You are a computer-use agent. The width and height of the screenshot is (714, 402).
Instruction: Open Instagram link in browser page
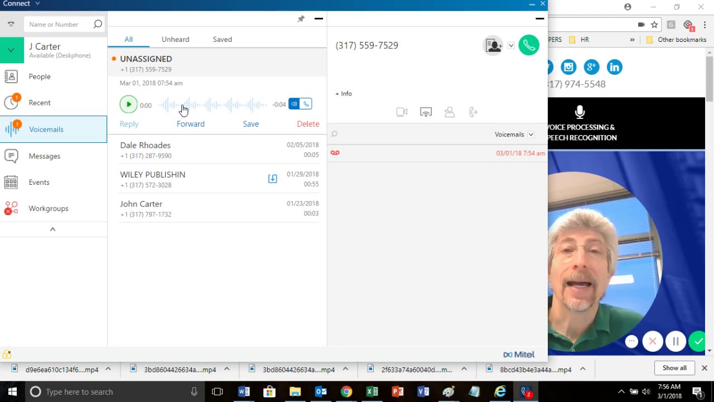568,68
